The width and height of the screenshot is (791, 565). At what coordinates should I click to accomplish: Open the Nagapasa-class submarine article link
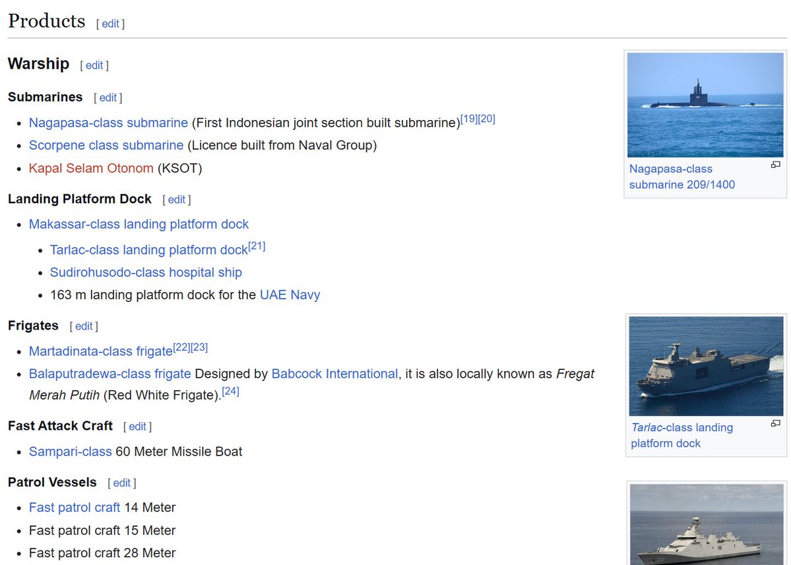108,123
